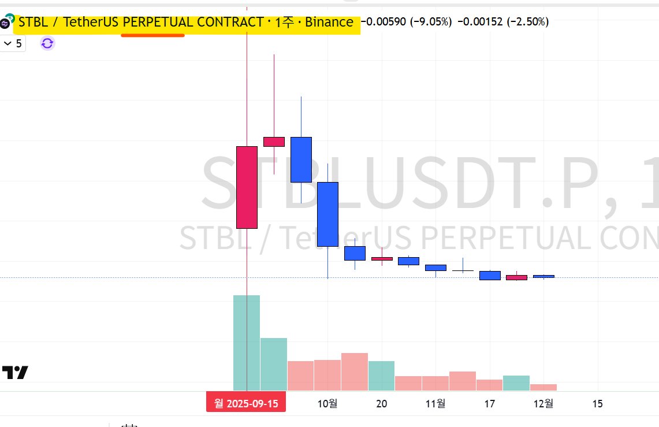Select the 12월 label on time axis

coord(543,403)
